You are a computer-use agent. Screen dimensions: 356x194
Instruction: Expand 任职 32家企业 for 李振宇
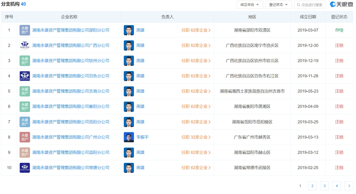tap(196, 137)
